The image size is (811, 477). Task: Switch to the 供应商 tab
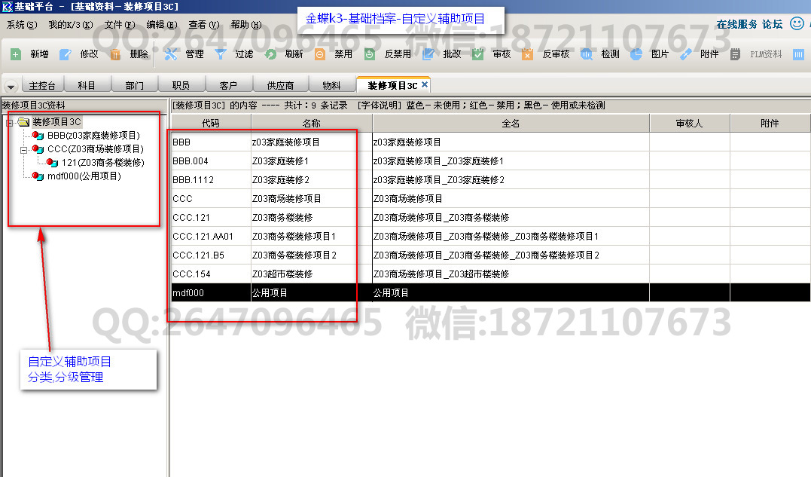point(280,86)
